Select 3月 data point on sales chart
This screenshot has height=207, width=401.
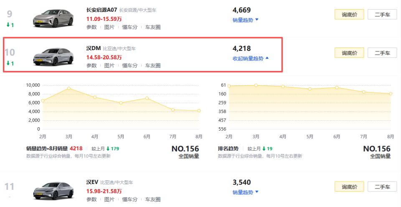[69, 88]
